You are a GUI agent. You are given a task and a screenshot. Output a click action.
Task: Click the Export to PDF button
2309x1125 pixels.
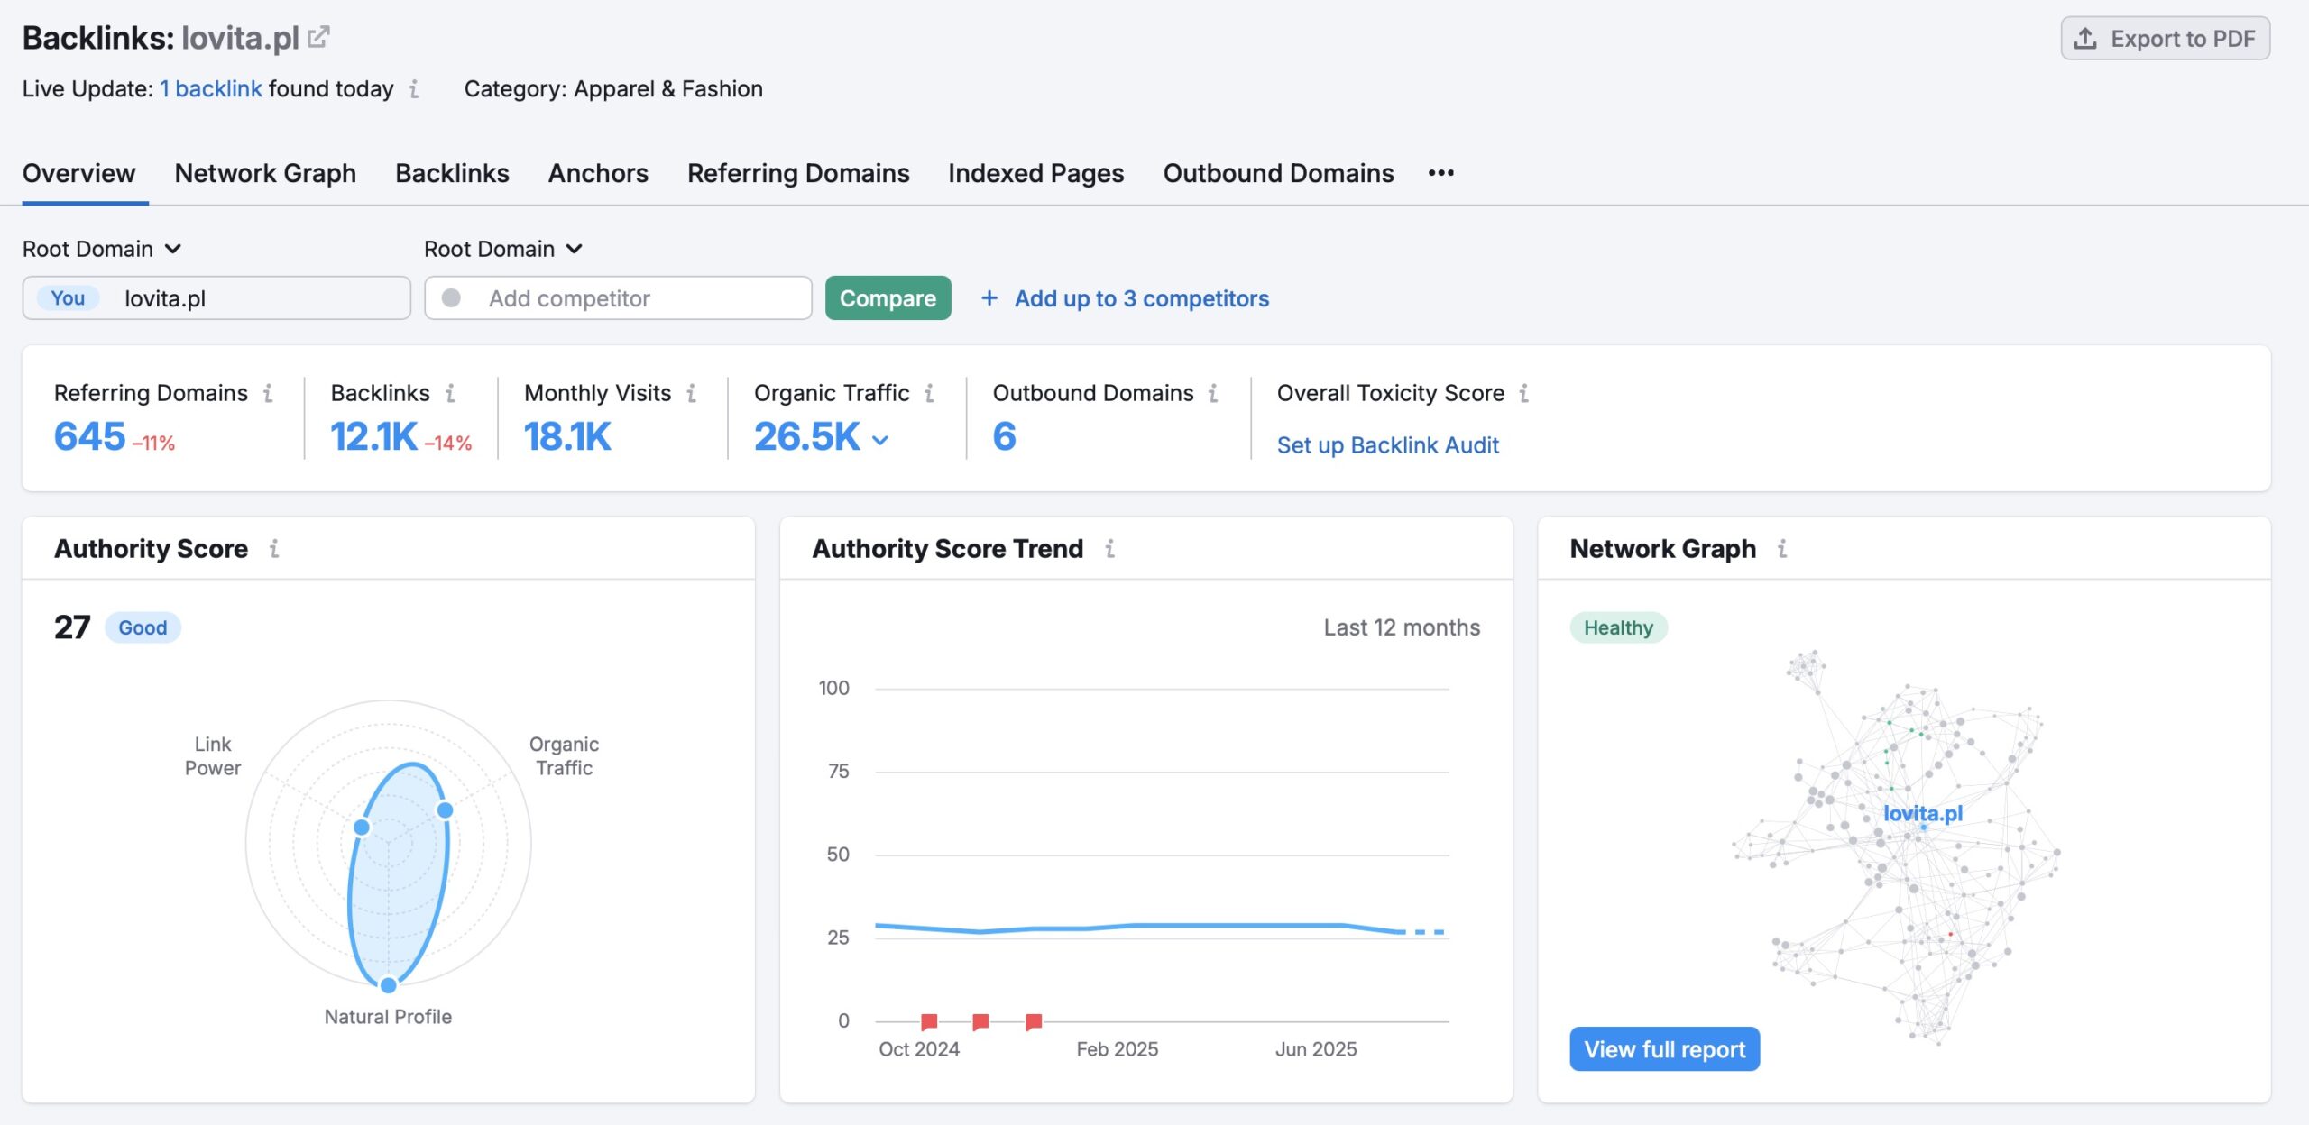pyautogui.click(x=2165, y=39)
